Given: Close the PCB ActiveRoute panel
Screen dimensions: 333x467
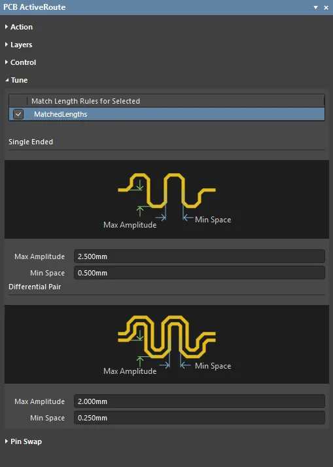Looking at the screenshot, I should pyautogui.click(x=326, y=7).
